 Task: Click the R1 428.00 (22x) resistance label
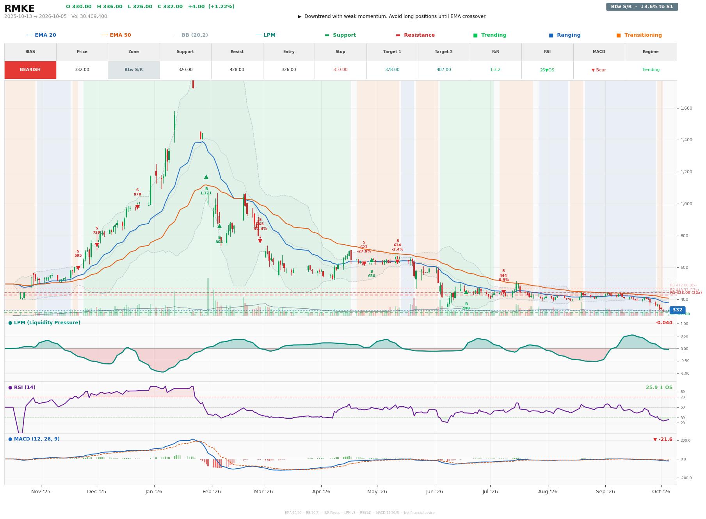[x=686, y=293]
